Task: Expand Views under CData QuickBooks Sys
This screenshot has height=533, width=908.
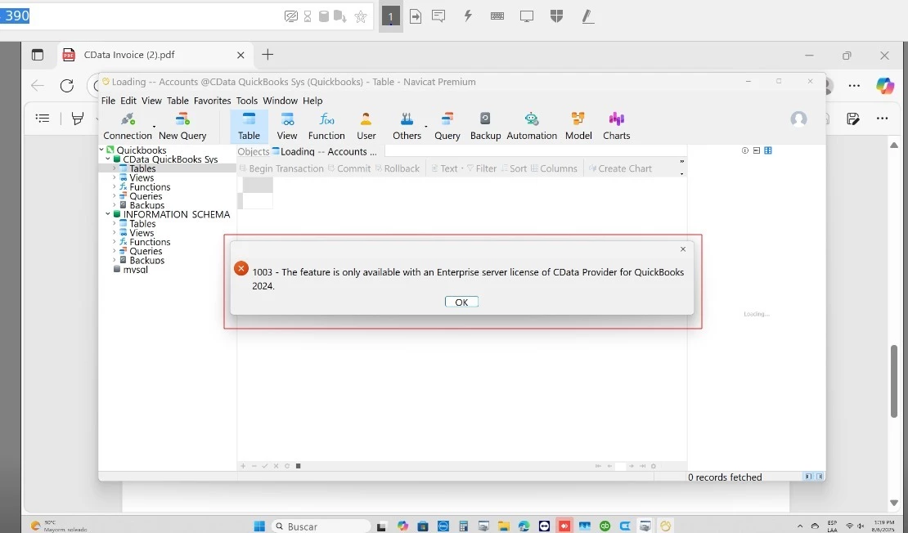Action: (114, 177)
